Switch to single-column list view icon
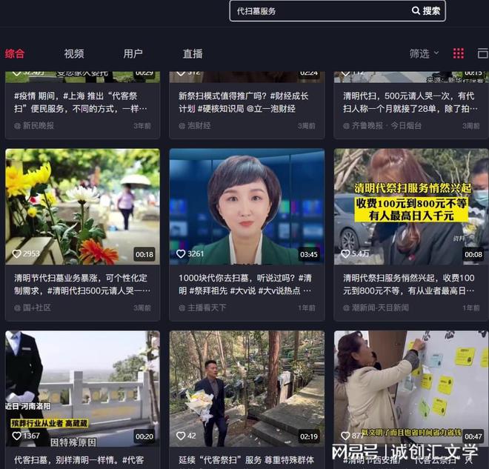This screenshot has width=489, height=469. 483,53
